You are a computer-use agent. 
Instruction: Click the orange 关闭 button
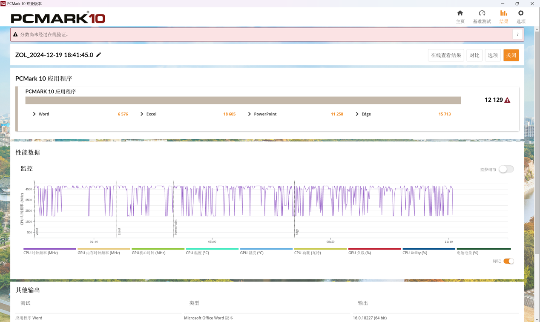[511, 55]
